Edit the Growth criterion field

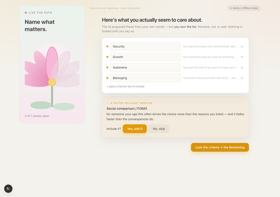(x=145, y=57)
